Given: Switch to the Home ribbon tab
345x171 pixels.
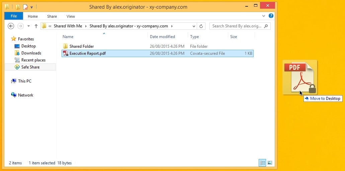Looking at the screenshot, I should (x=32, y=16).
